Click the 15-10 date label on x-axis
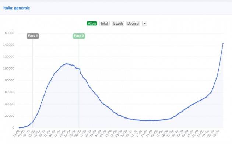The width and height of the screenshot is (232, 144). coord(216,133)
